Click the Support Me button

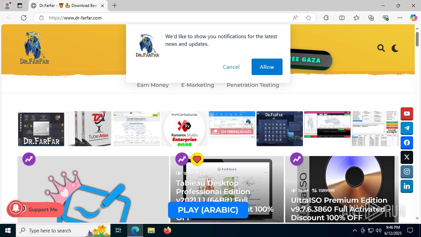43,209
